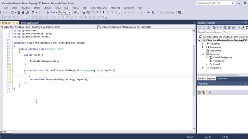Click the Step Over debug icon
248x139 pixels.
pyautogui.click(x=153, y=12)
